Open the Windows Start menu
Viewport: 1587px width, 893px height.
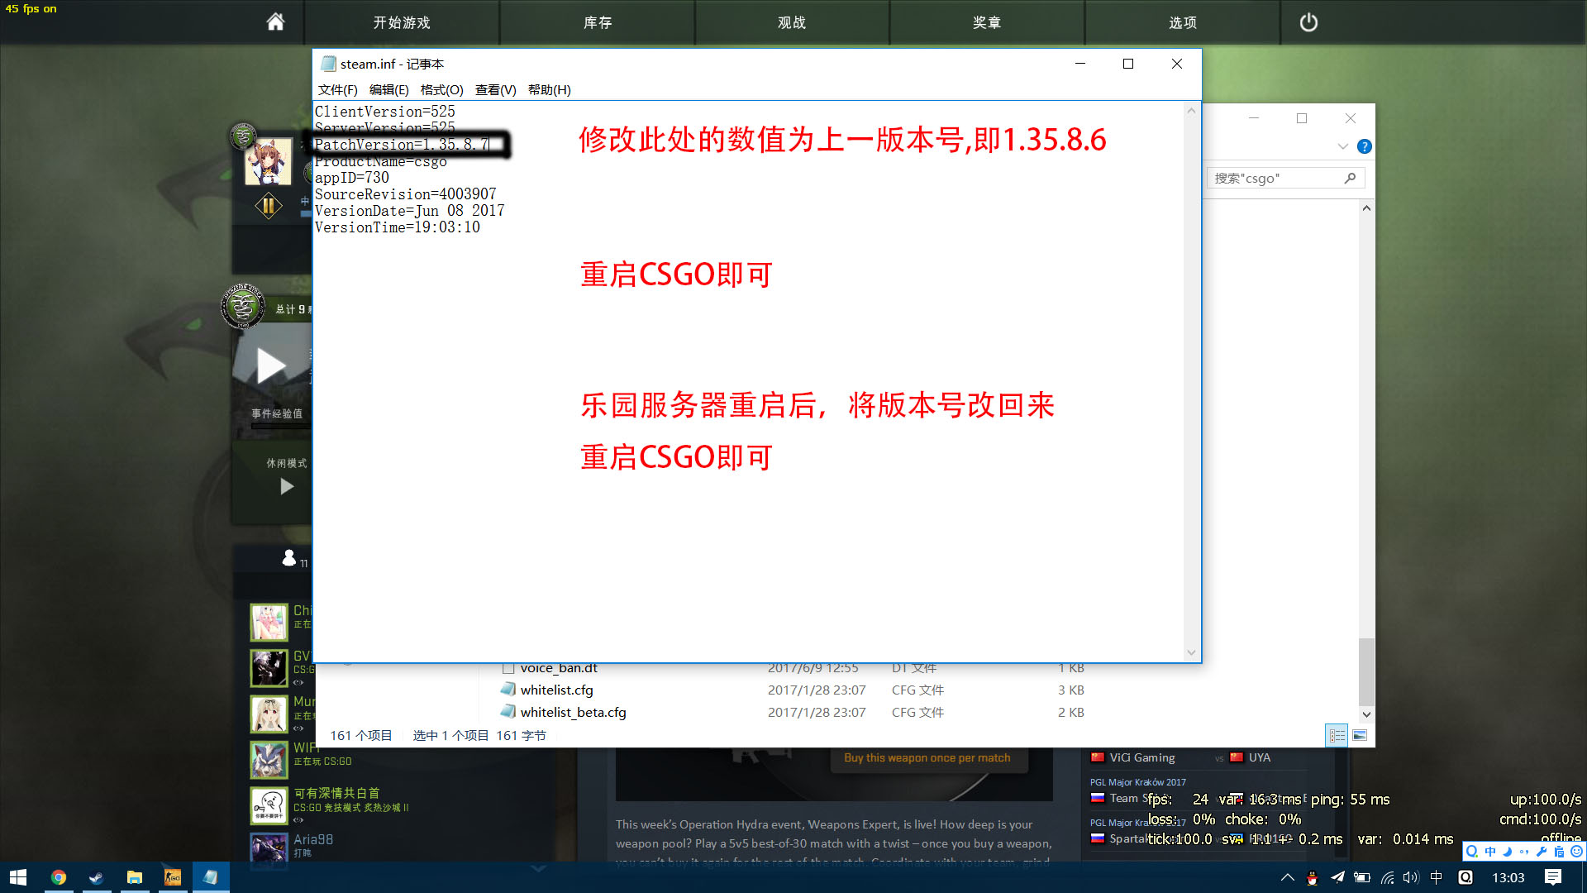[18, 877]
